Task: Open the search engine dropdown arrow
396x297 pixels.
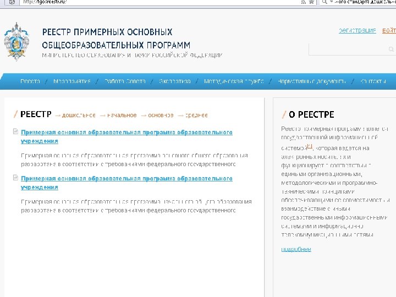Action: (x=331, y=2)
